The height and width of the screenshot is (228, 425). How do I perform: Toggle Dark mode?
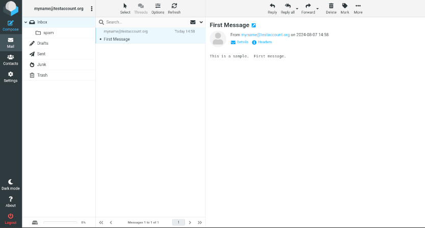coord(11,184)
